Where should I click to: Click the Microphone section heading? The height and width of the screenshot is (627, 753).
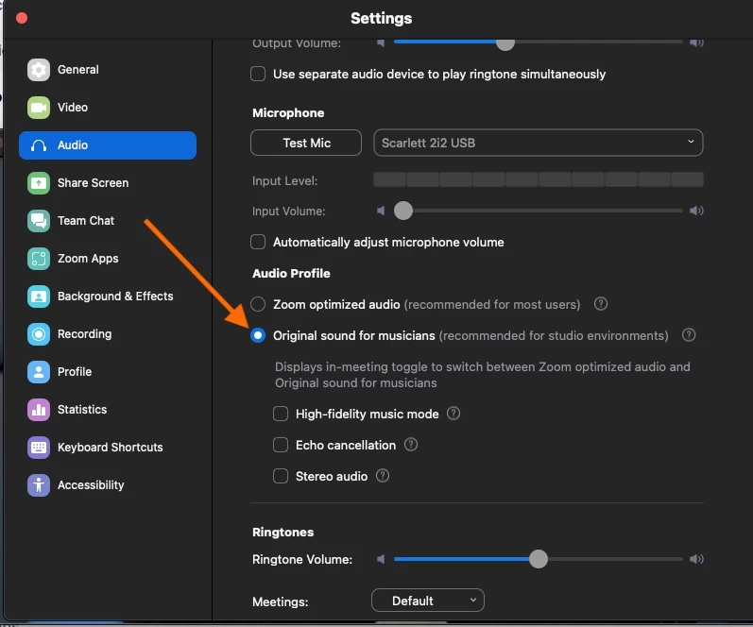pos(288,112)
